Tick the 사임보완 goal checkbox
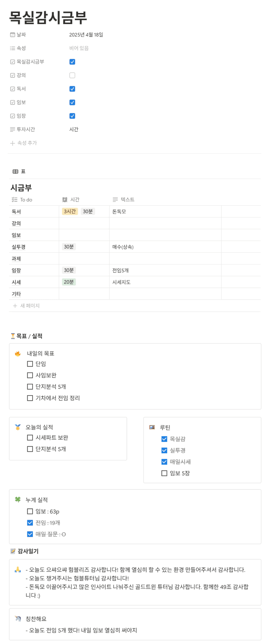 click(x=30, y=375)
